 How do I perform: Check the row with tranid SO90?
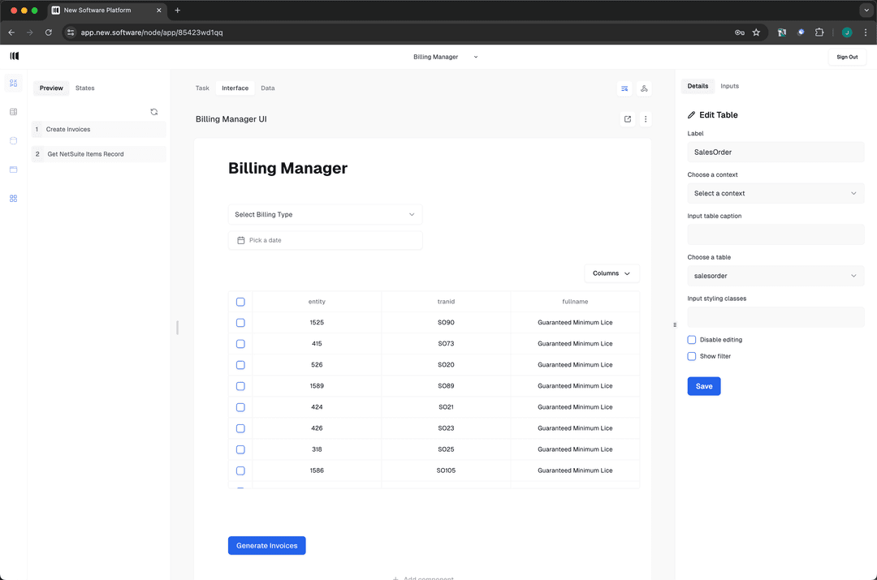tap(240, 323)
